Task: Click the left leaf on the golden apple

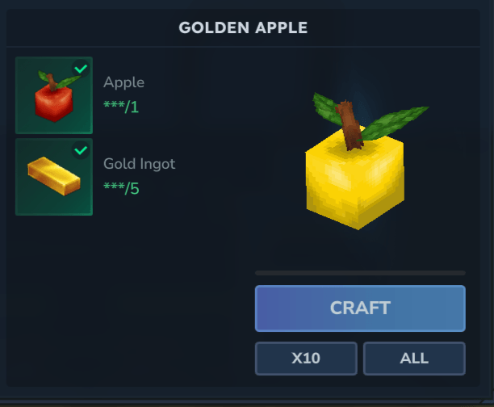Action: pyautogui.click(x=327, y=109)
